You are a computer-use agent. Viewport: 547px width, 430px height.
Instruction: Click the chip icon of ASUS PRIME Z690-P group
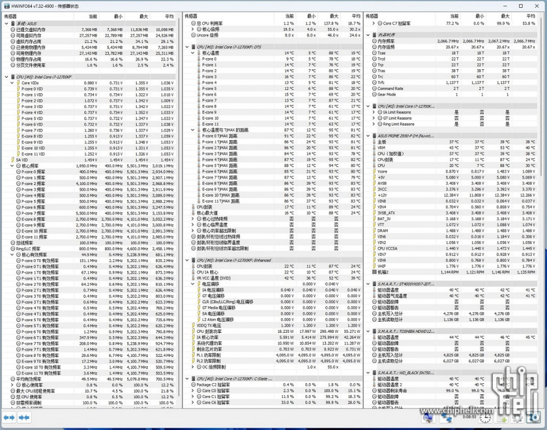tap(375, 136)
